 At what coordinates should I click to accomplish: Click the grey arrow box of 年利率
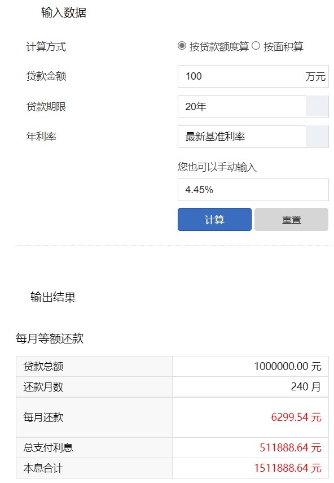[x=317, y=137]
